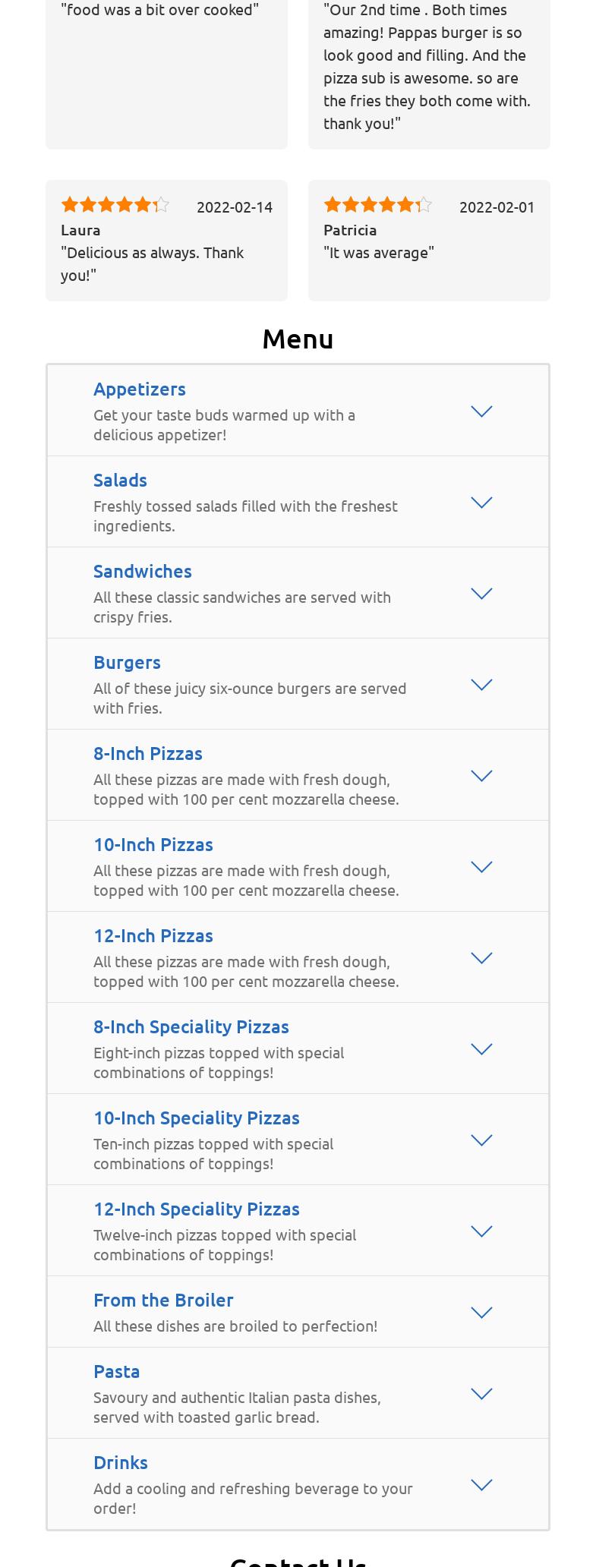Expand the 12-Inch Pizzas chevron
The width and height of the screenshot is (596, 1567).
click(481, 958)
